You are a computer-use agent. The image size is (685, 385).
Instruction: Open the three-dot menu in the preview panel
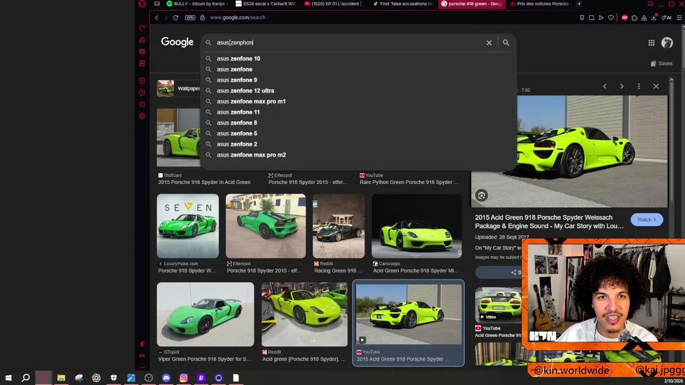point(638,86)
